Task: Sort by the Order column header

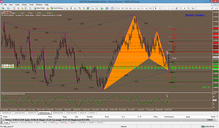Action: [x=5, y=117]
